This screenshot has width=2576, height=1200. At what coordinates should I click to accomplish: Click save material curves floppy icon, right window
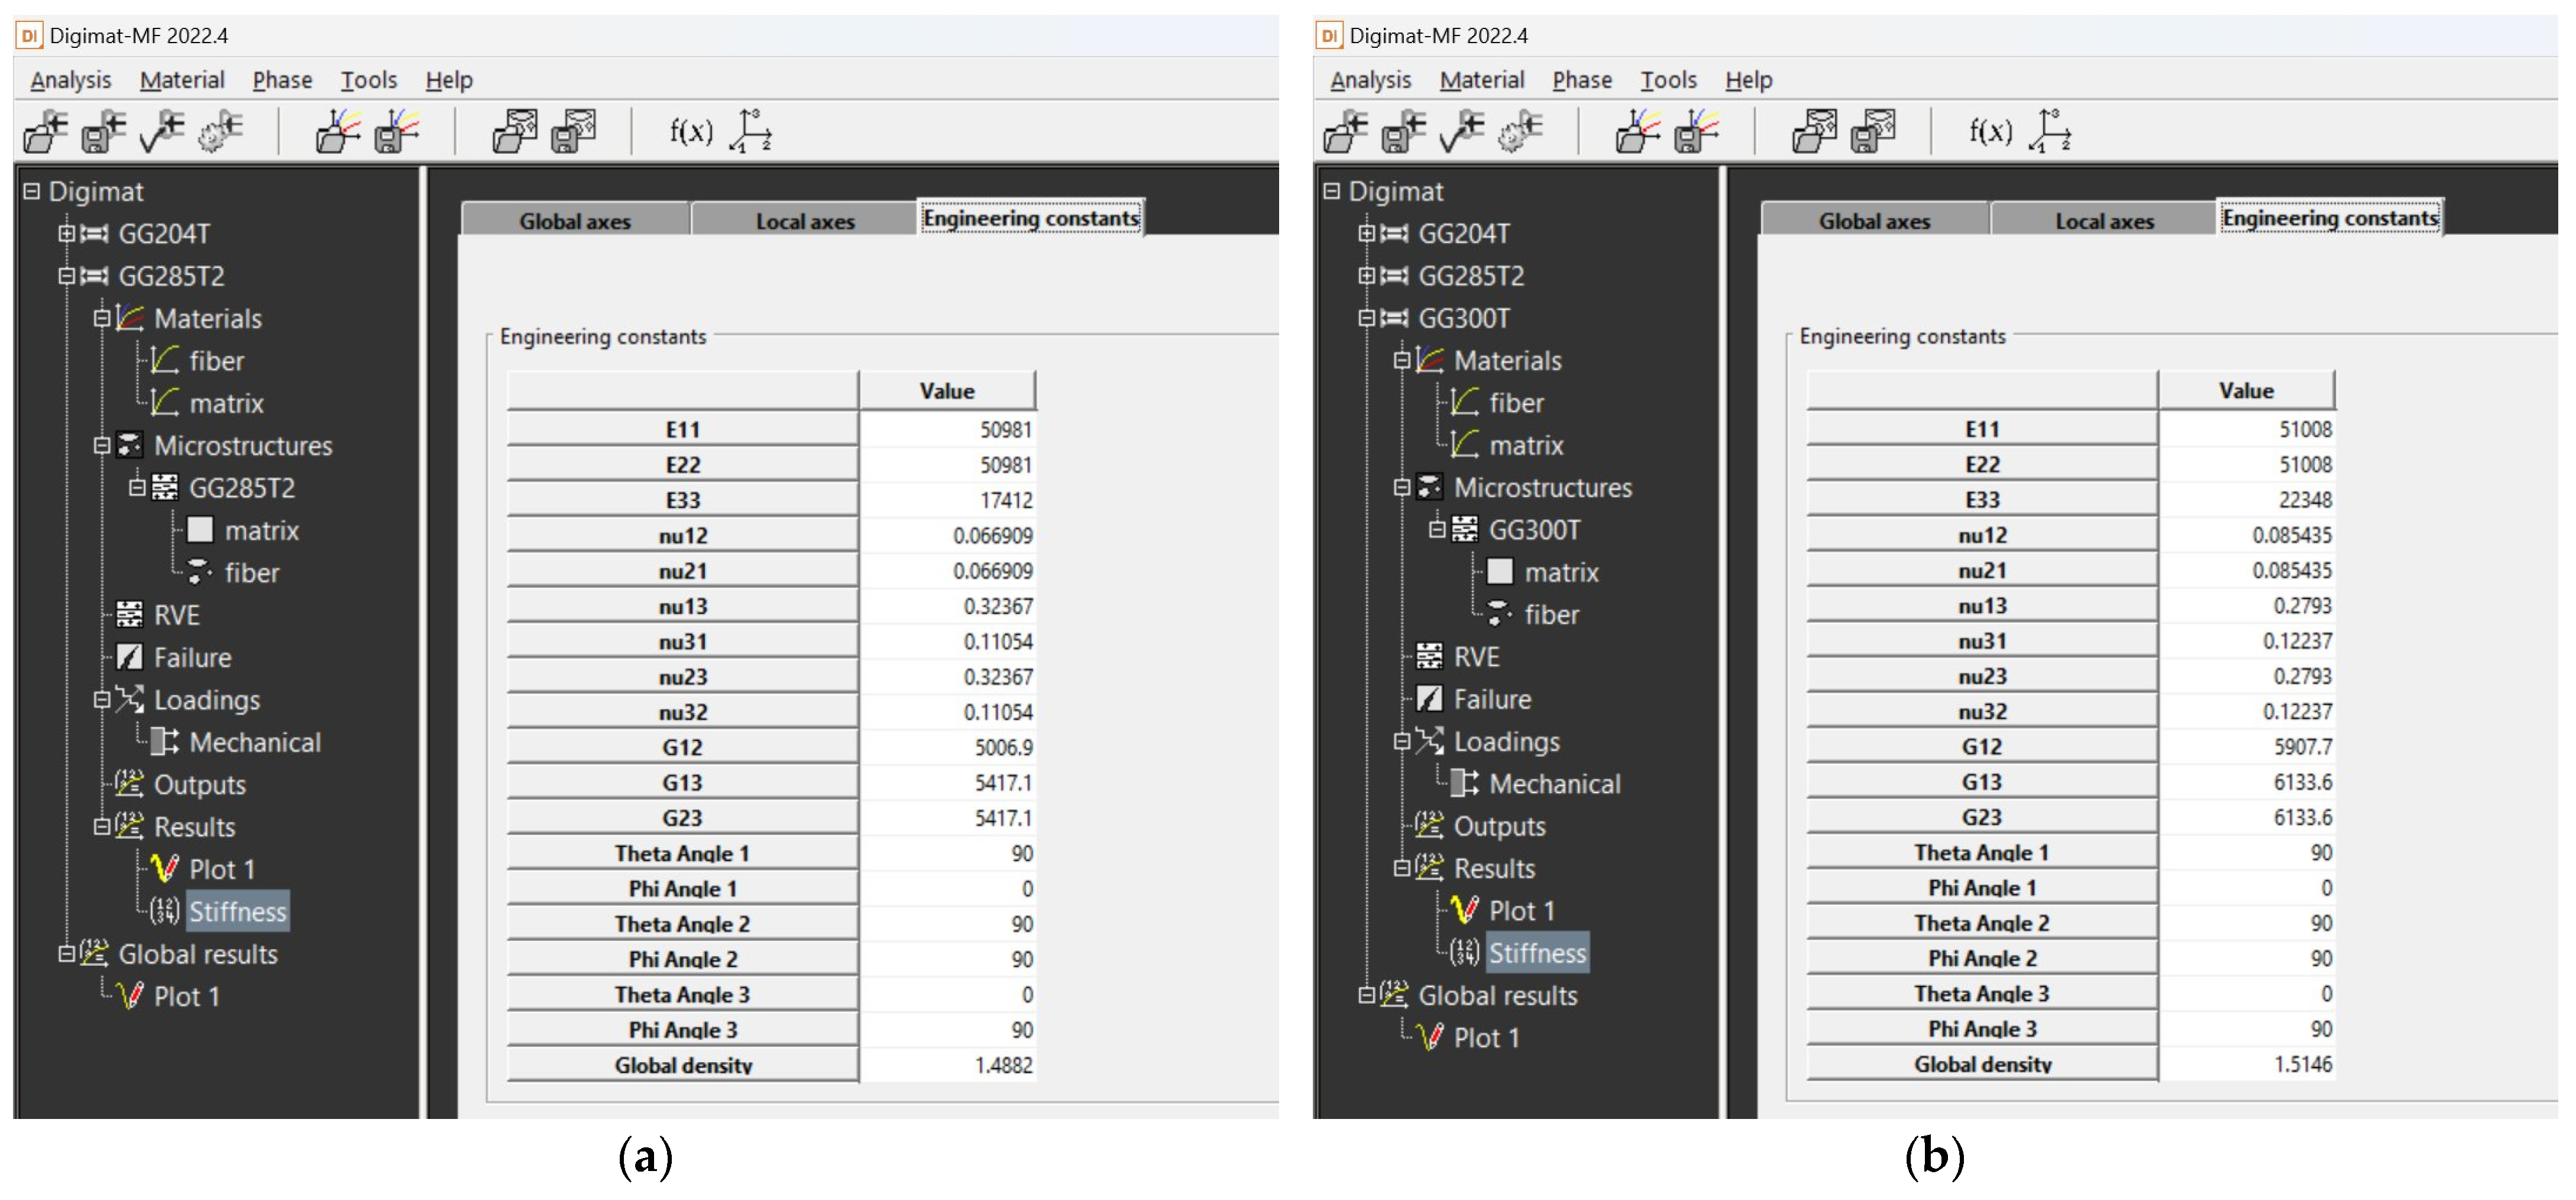(x=1696, y=132)
